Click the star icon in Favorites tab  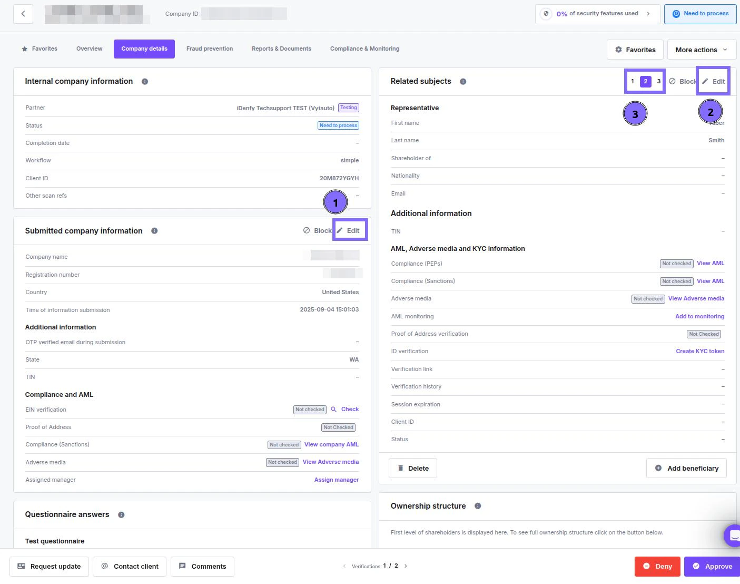tap(24, 49)
